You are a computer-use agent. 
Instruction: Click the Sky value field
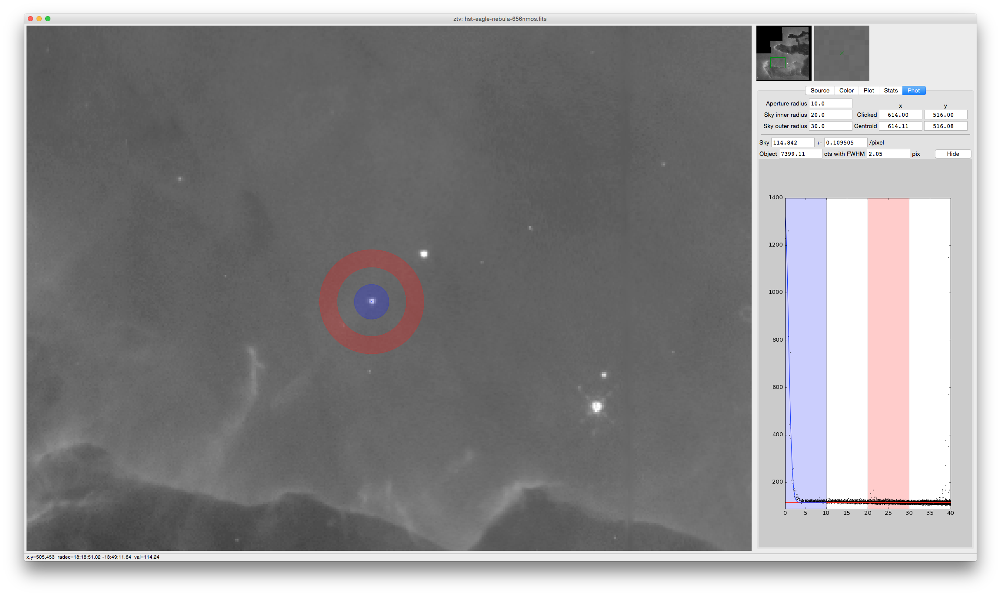792,142
